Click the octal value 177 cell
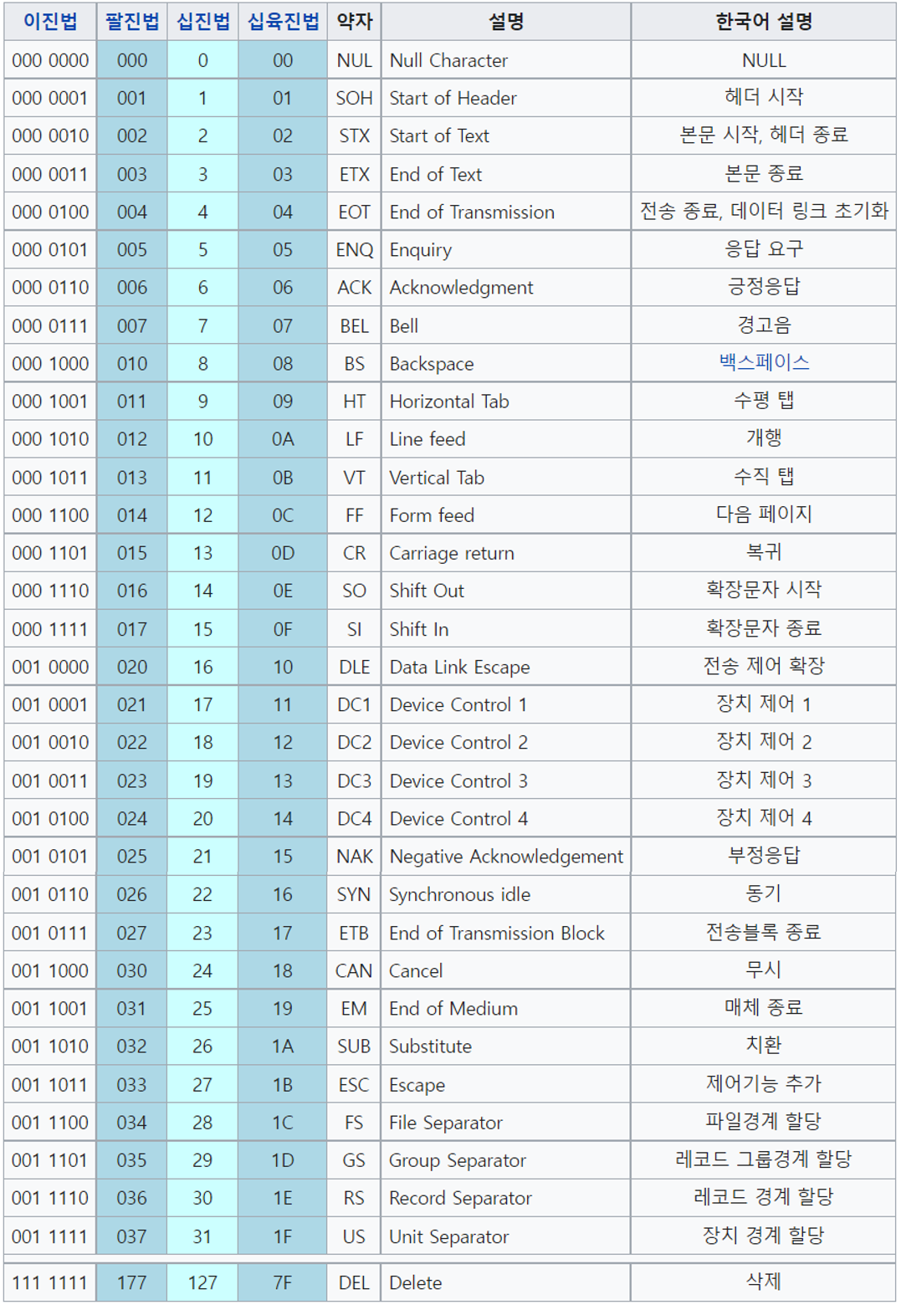The width and height of the screenshot is (901, 1305). pyautogui.click(x=132, y=1282)
